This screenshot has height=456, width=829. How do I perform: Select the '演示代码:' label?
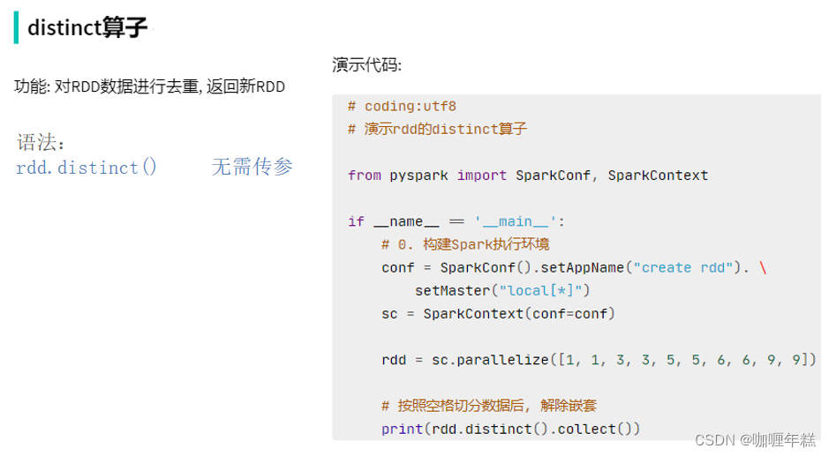coord(367,65)
